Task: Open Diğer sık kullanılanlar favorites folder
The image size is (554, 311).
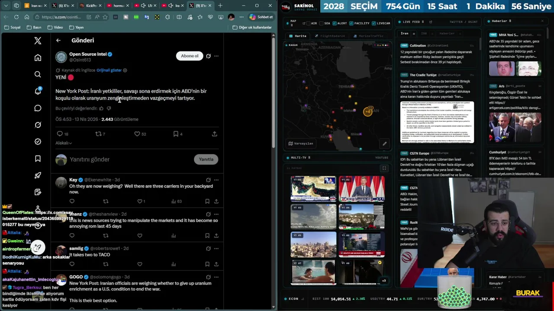Action: click(252, 27)
